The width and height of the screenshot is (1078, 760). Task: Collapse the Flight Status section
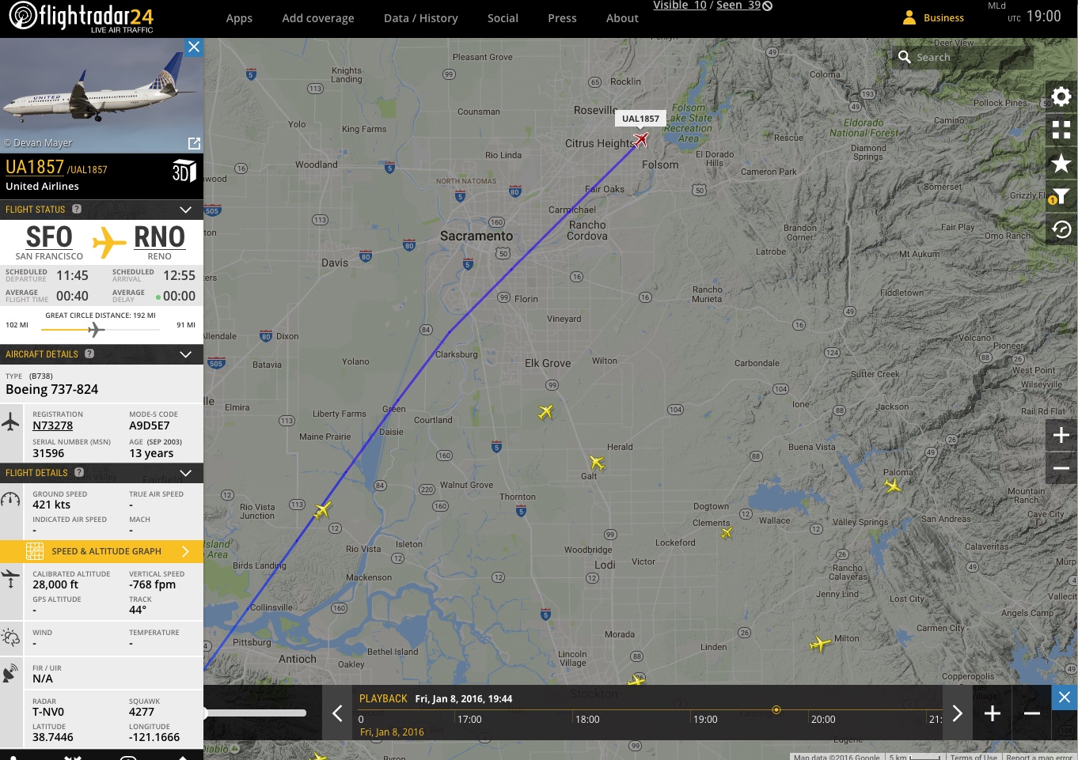pos(185,210)
